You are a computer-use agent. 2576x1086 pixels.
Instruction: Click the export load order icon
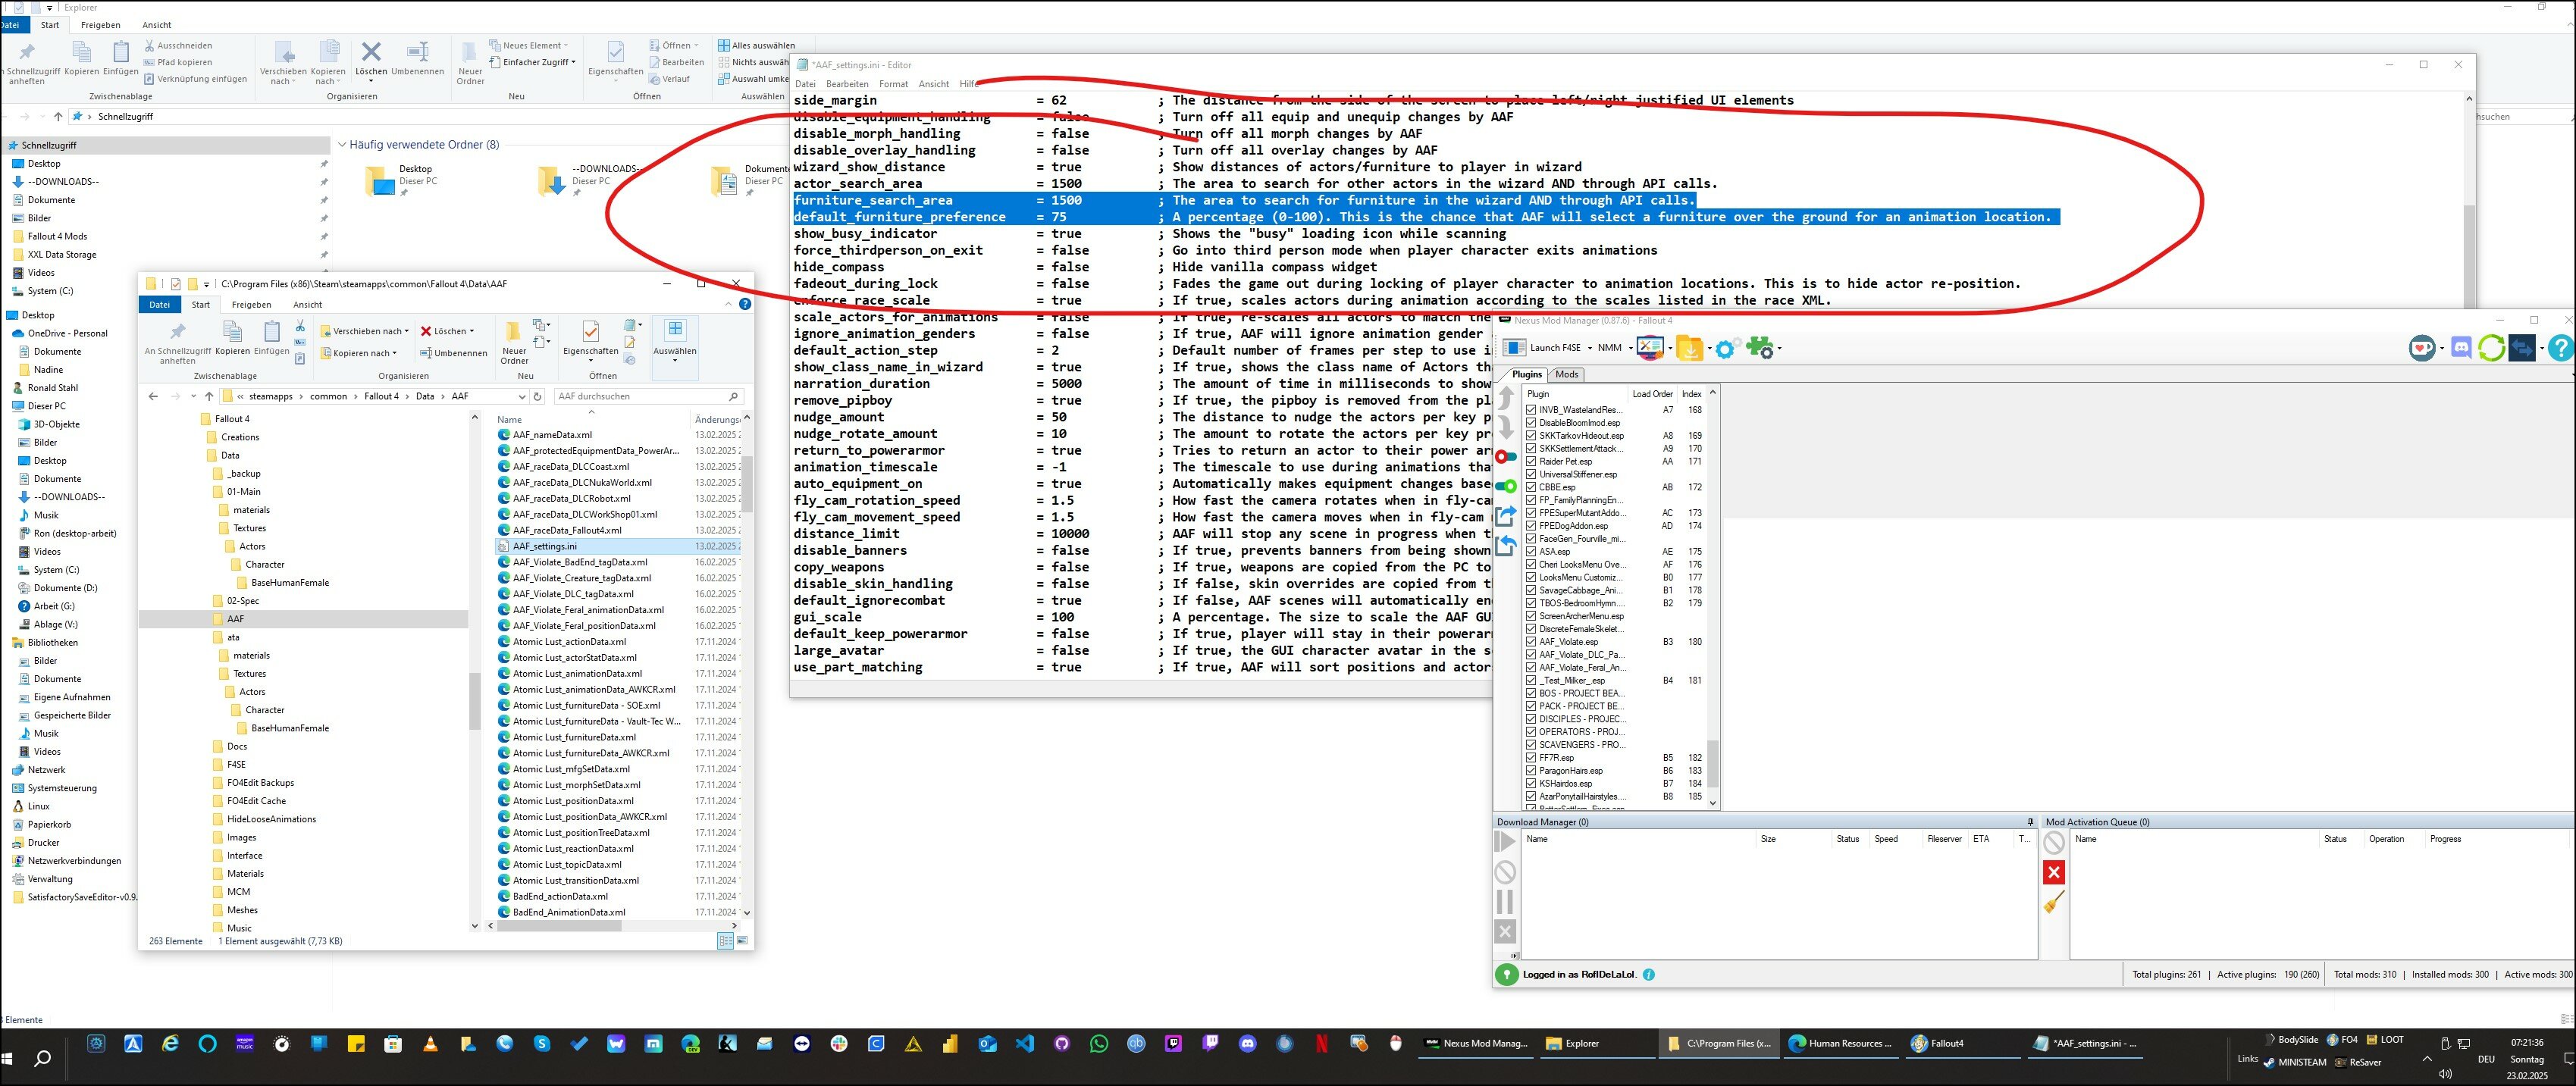[x=1506, y=516]
